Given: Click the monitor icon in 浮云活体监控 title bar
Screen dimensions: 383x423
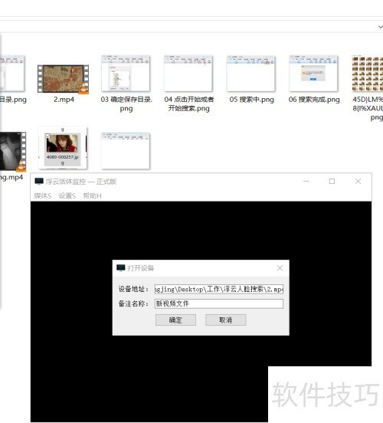Looking at the screenshot, I should pyautogui.click(x=39, y=182).
